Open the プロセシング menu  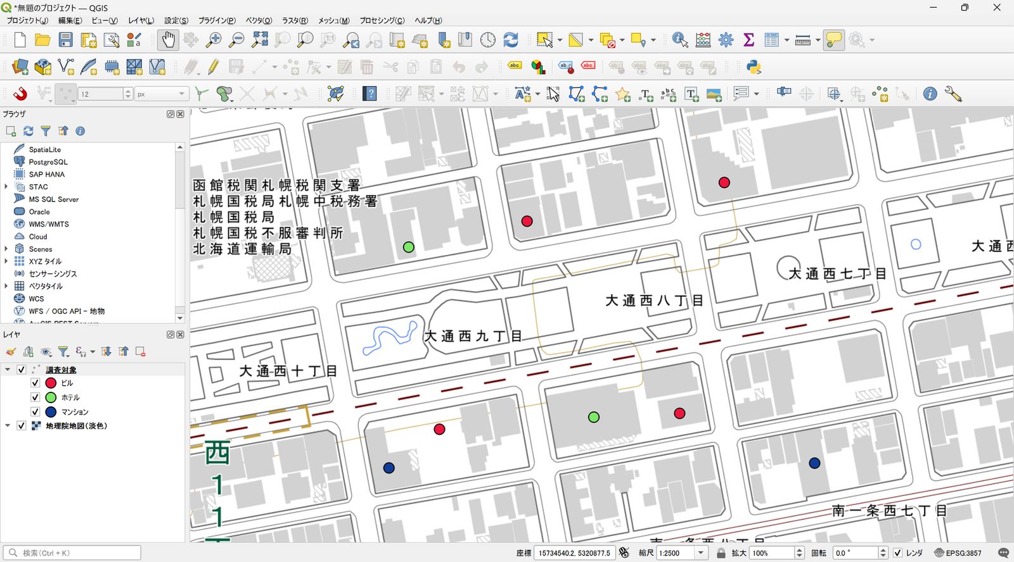click(382, 20)
